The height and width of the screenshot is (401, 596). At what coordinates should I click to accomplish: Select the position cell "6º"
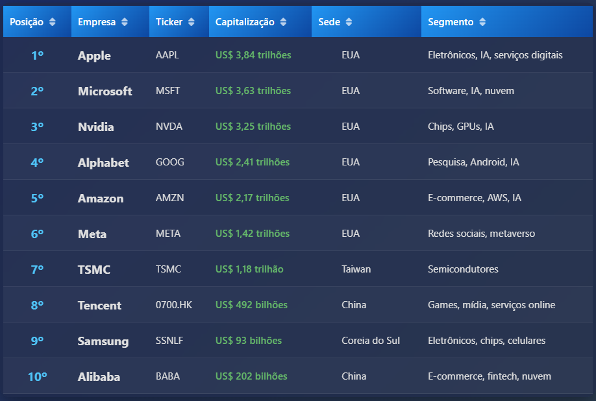(x=37, y=234)
